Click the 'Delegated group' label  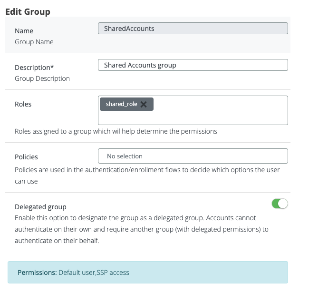[x=40, y=207]
